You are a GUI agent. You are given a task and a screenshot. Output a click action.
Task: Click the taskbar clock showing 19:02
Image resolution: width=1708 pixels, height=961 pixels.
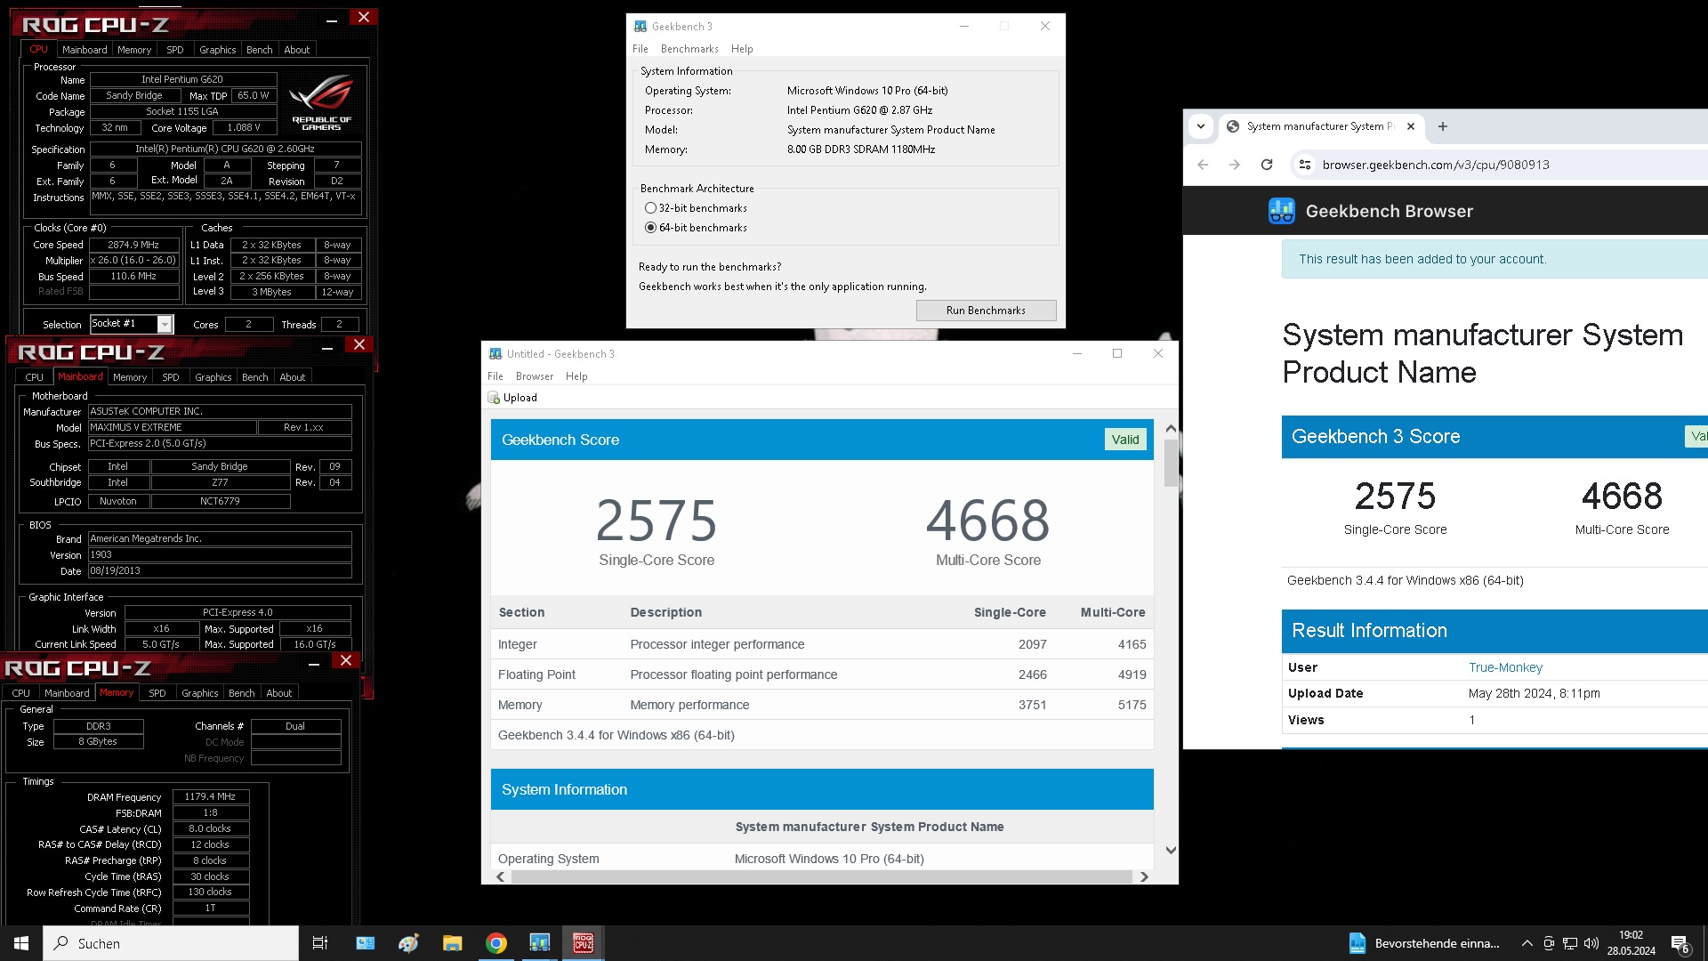click(1631, 943)
